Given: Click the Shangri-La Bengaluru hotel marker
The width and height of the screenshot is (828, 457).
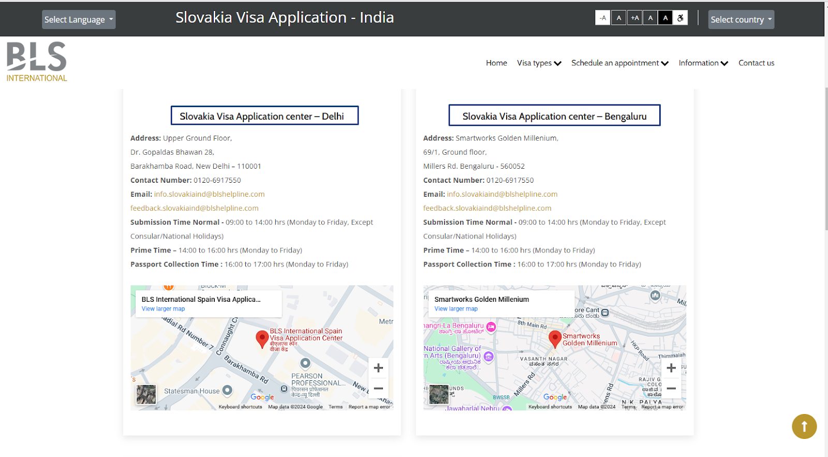Looking at the screenshot, I should (x=491, y=327).
